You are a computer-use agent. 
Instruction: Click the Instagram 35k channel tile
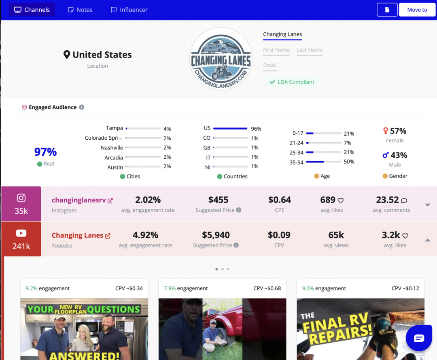click(x=21, y=204)
